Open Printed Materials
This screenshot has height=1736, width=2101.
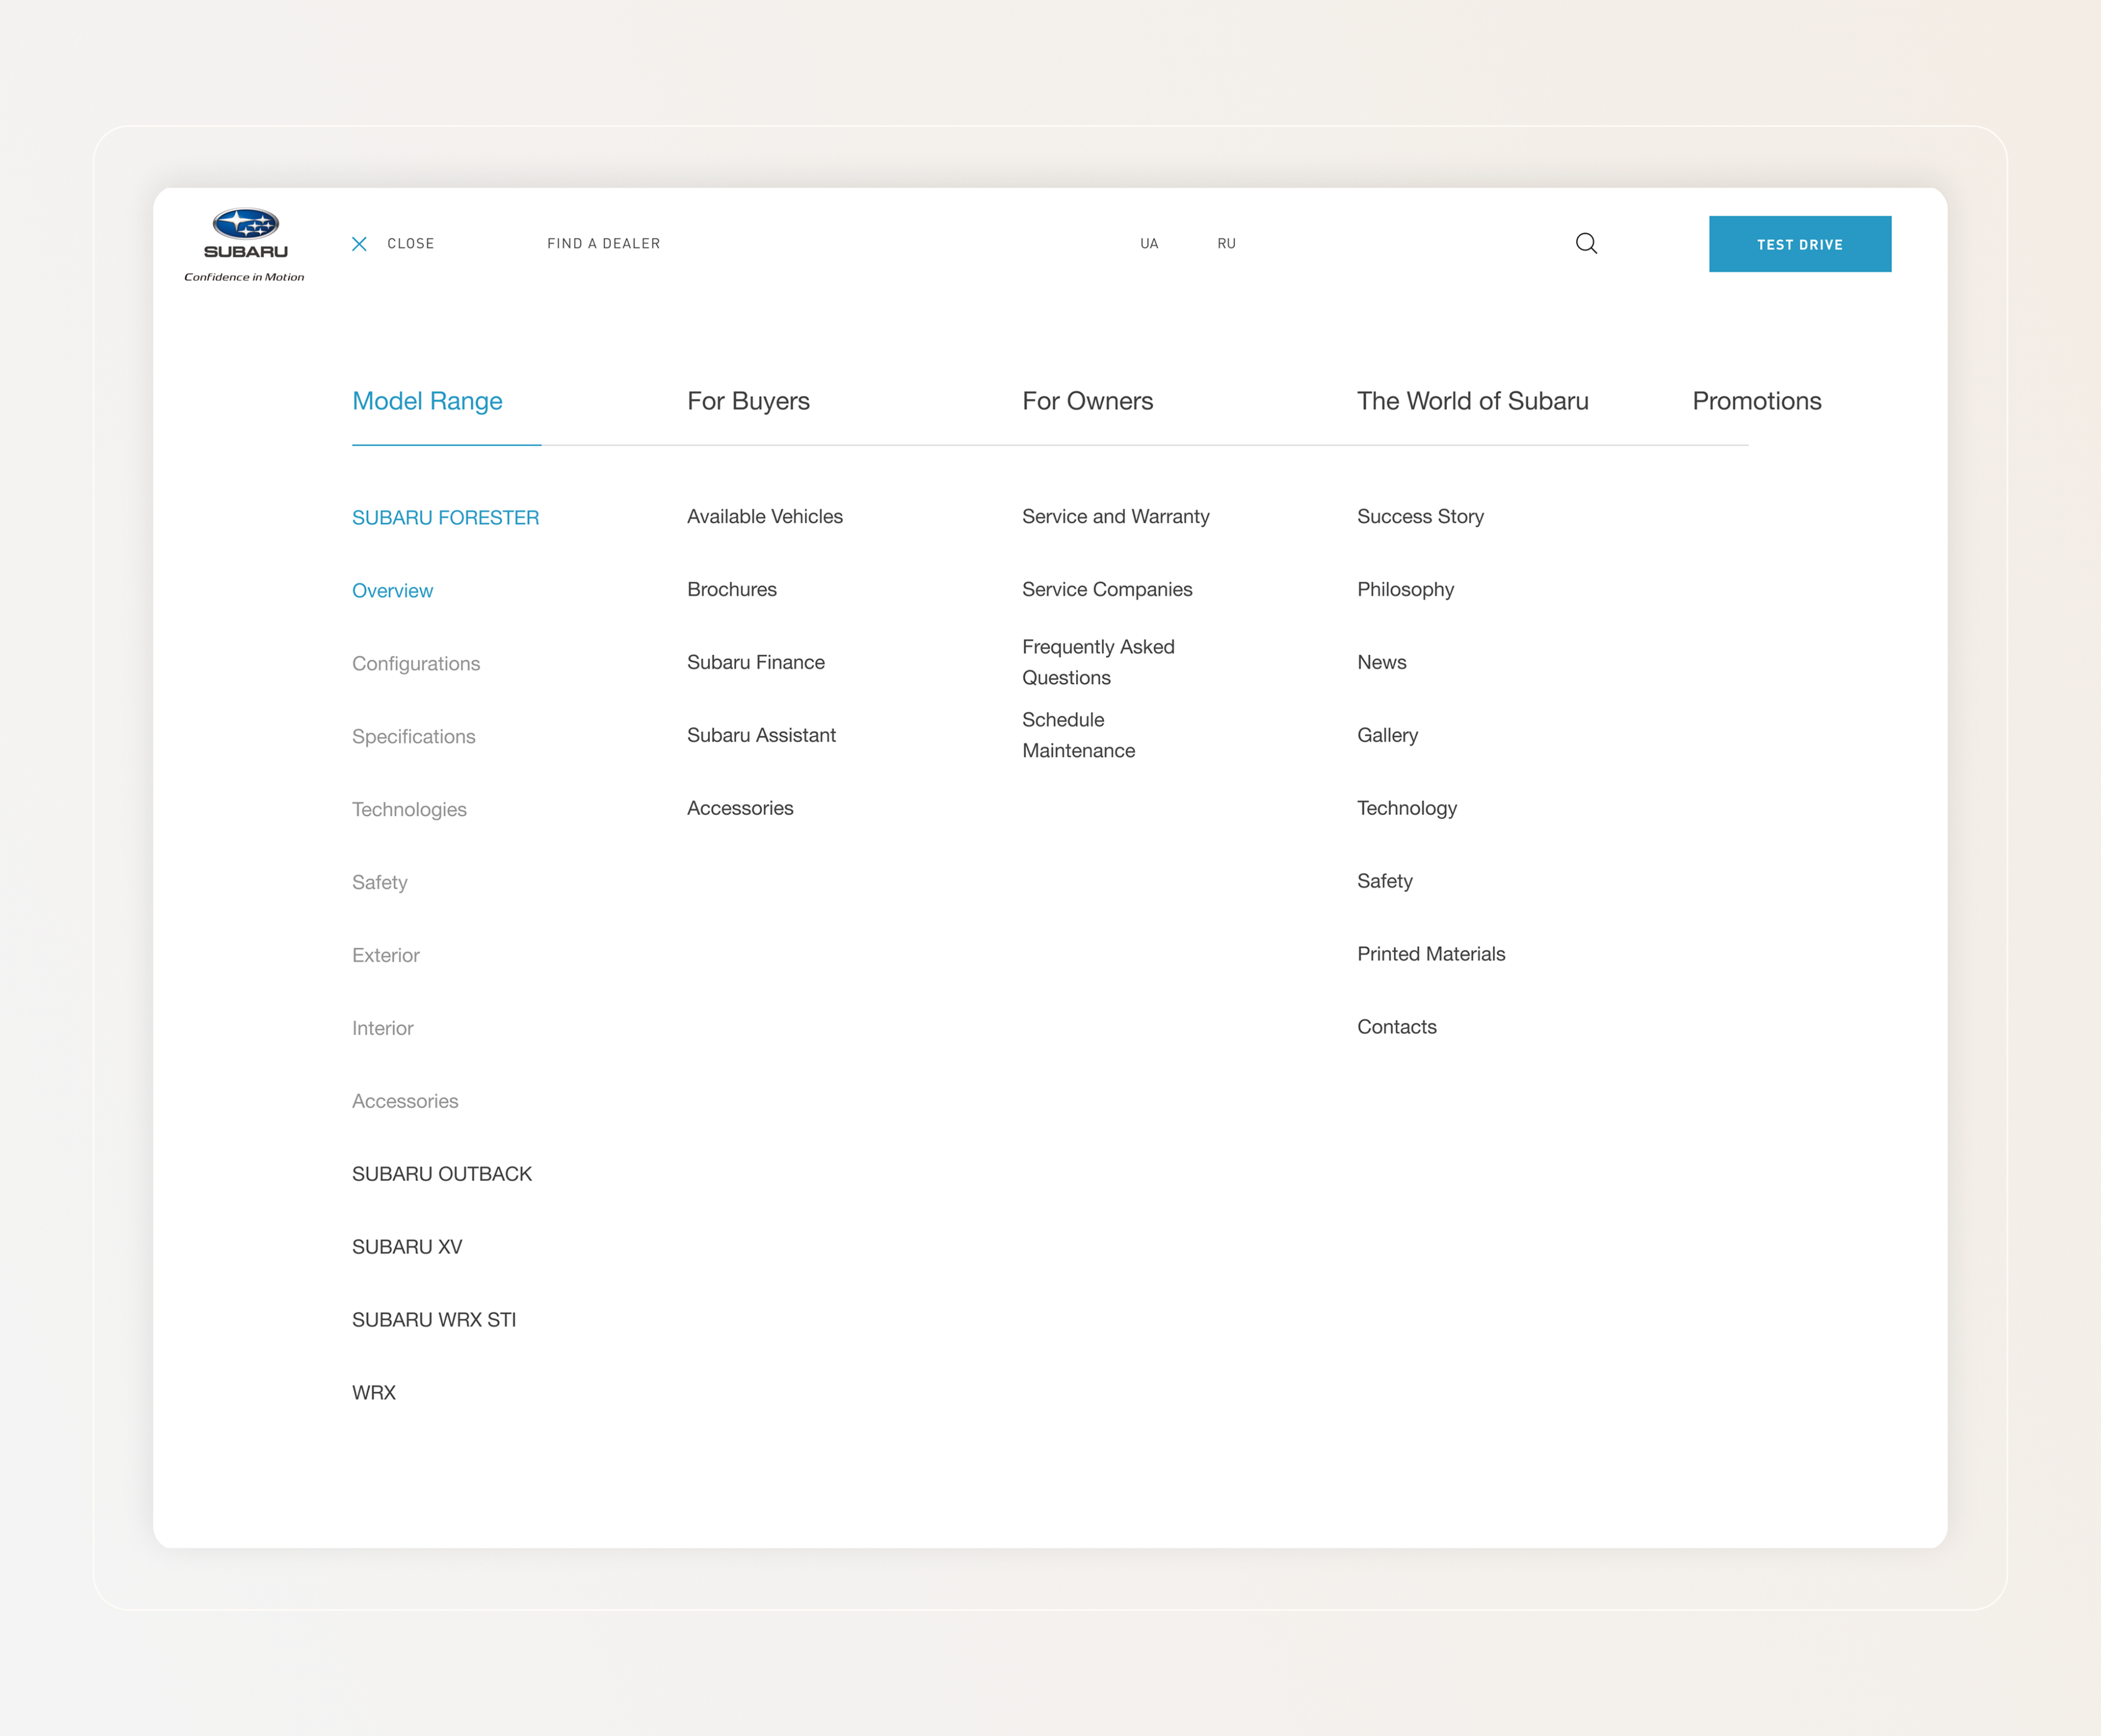click(x=1431, y=954)
